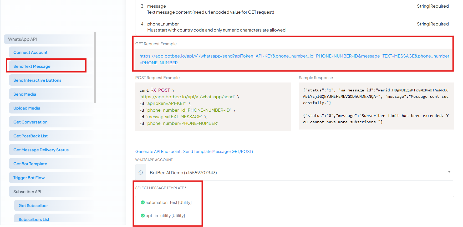
Task: Select Send Text Message in sidebar
Action: tap(51, 66)
